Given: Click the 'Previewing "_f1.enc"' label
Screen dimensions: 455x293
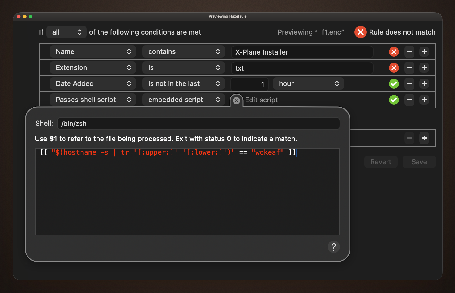Looking at the screenshot, I should point(311,32).
